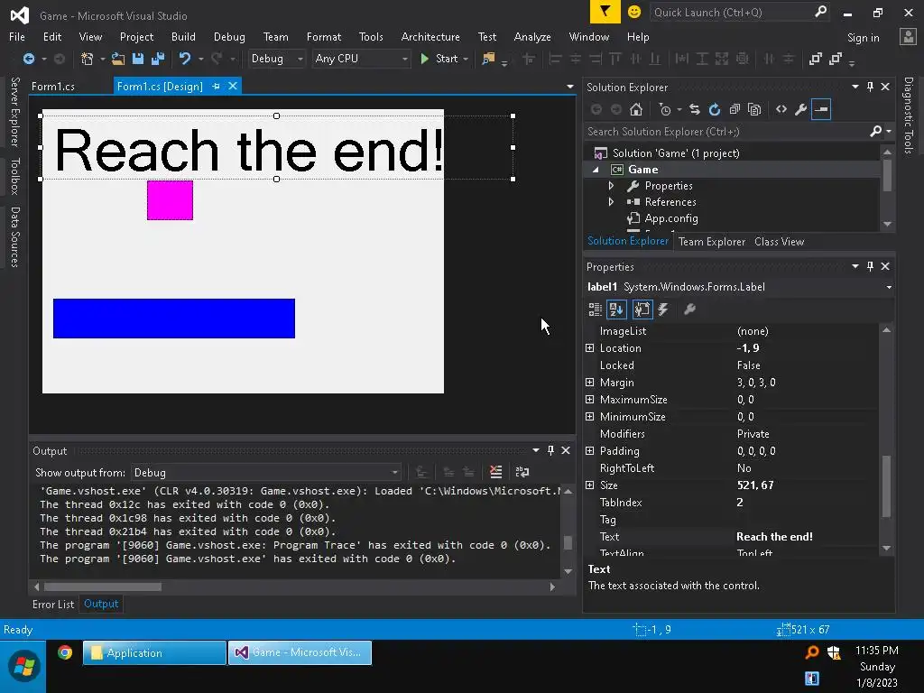Expand the Size property

[x=590, y=485]
